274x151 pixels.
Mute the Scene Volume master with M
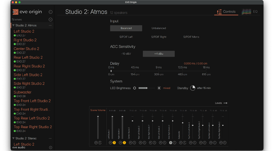point(96,143)
